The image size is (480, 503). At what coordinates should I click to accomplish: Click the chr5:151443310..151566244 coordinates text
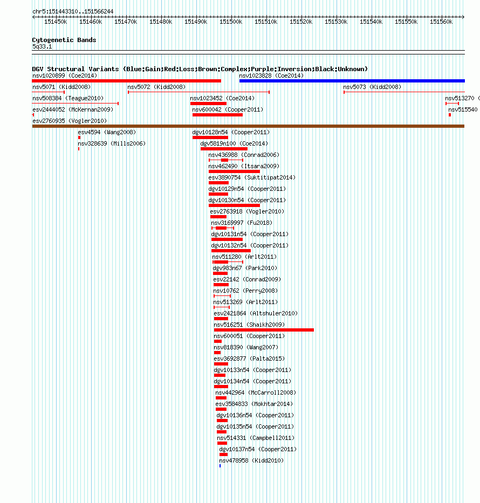click(73, 11)
